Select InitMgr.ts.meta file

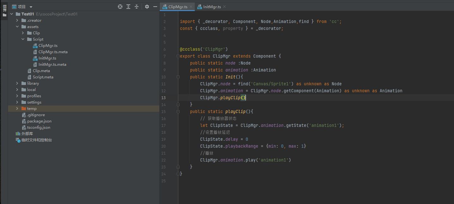52,65
